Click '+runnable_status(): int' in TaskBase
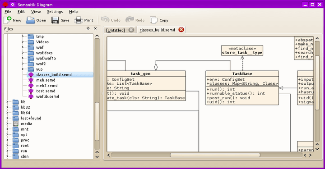 click(236, 93)
